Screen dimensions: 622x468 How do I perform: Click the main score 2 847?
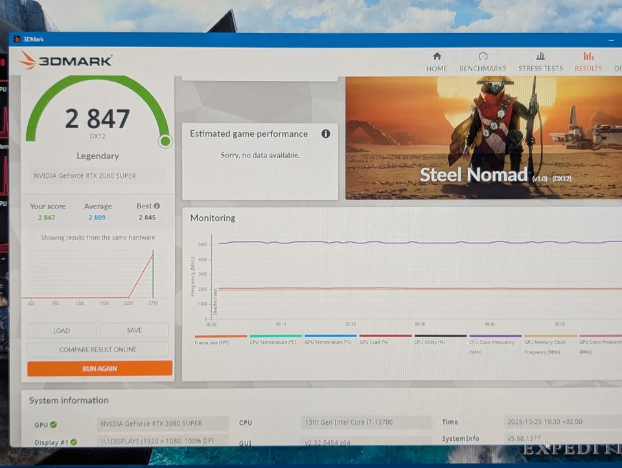click(98, 118)
